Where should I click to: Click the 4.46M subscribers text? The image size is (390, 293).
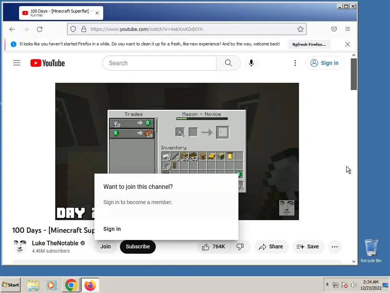click(x=51, y=251)
